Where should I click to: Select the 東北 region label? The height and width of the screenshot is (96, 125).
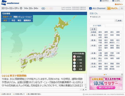tap(93, 35)
